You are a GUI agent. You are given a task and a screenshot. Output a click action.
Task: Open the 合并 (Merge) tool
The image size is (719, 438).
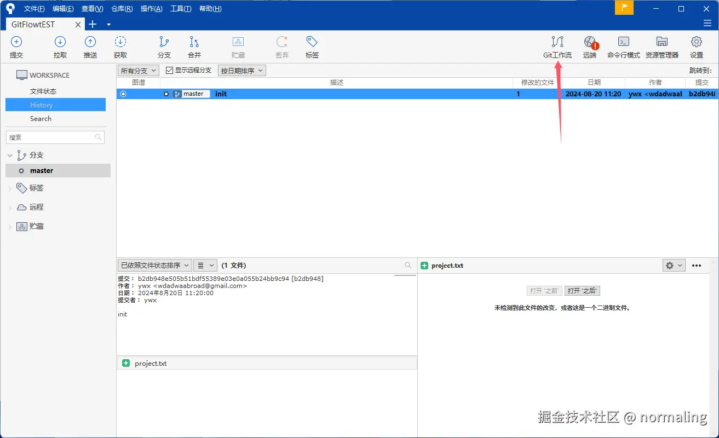pyautogui.click(x=194, y=47)
